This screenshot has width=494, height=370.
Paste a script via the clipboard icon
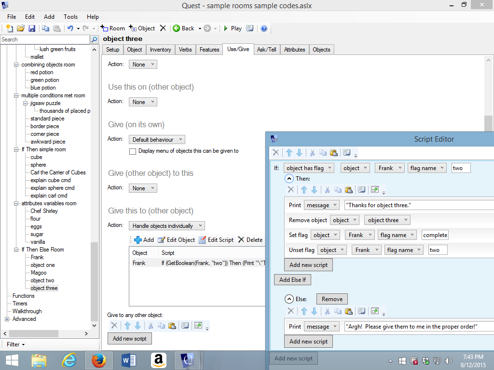334,152
